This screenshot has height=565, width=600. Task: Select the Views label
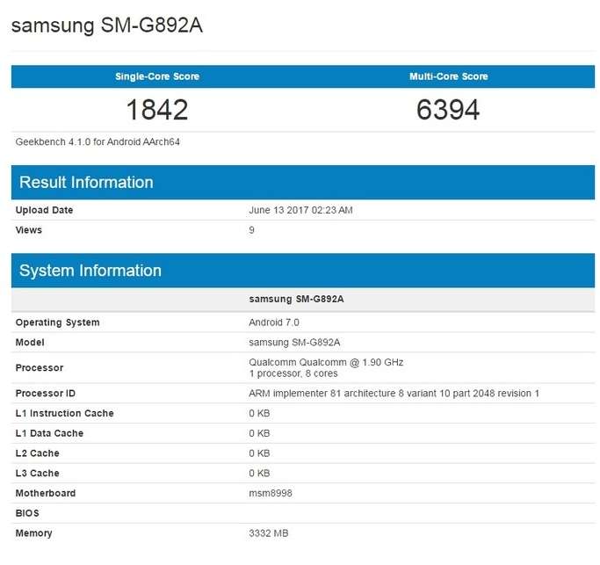click(29, 230)
